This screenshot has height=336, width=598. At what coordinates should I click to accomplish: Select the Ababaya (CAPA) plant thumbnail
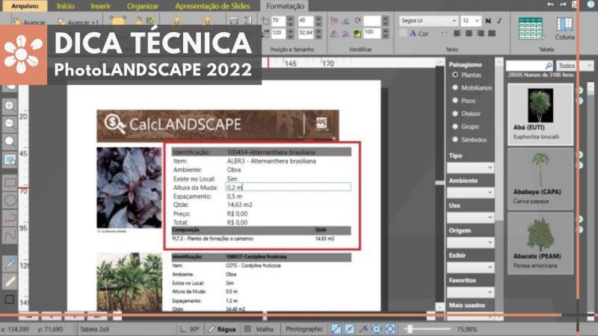coord(540,178)
